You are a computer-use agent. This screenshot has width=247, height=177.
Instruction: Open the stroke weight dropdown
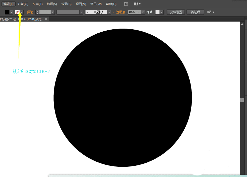(53, 12)
